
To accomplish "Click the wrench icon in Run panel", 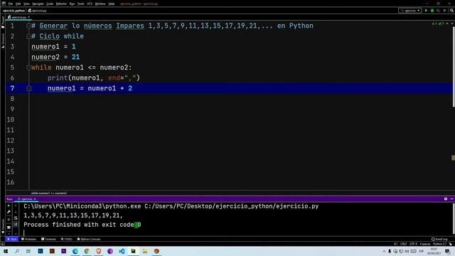I will [9, 212].
